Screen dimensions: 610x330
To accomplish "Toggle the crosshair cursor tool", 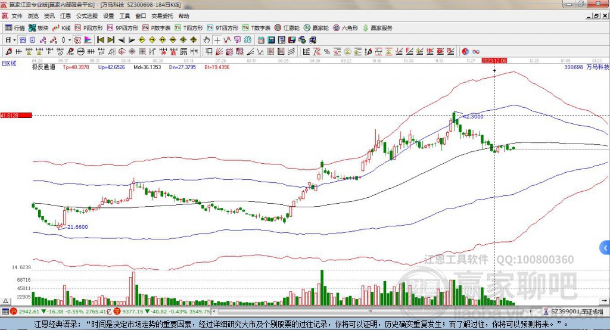I will tap(217, 40).
